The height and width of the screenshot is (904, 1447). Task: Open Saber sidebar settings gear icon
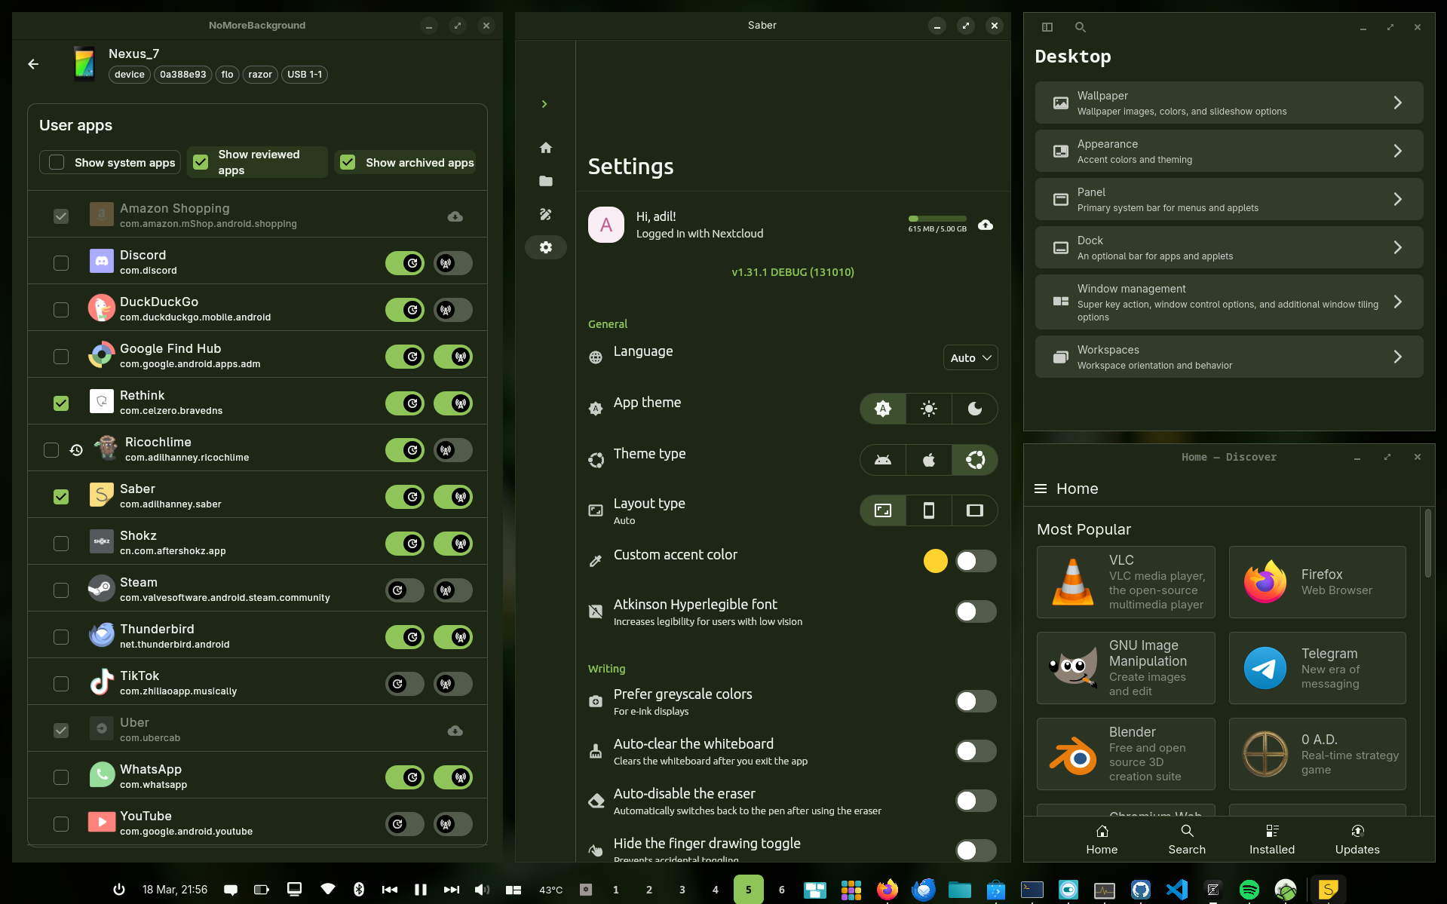point(546,247)
